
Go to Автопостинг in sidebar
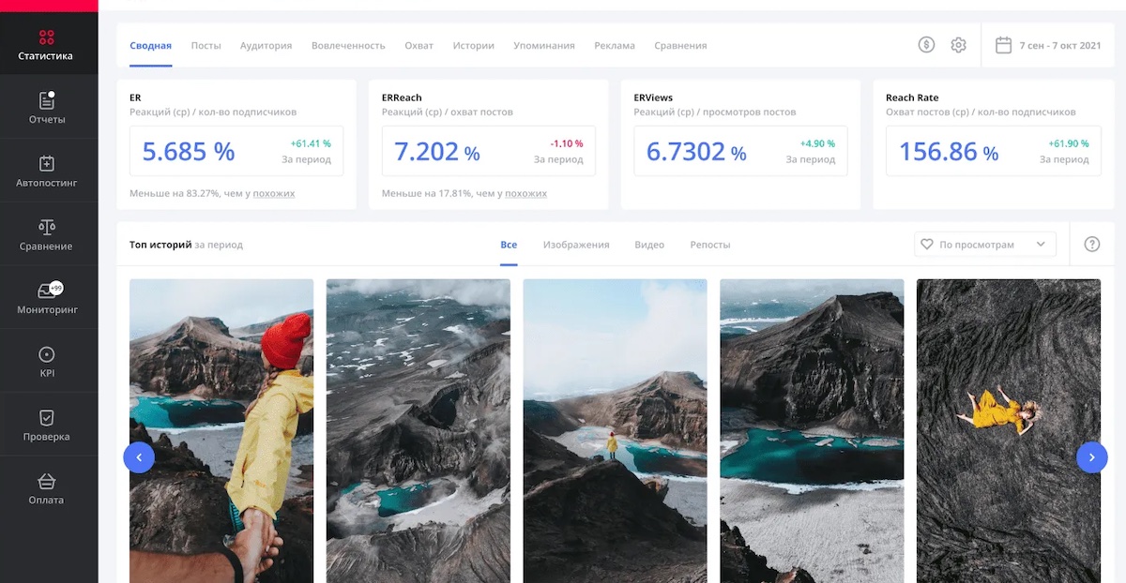(x=47, y=172)
